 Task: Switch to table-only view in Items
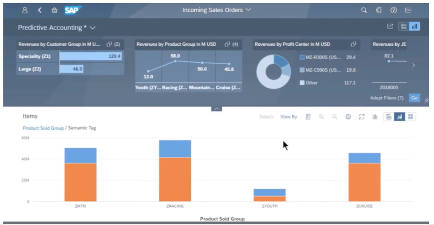point(411,117)
